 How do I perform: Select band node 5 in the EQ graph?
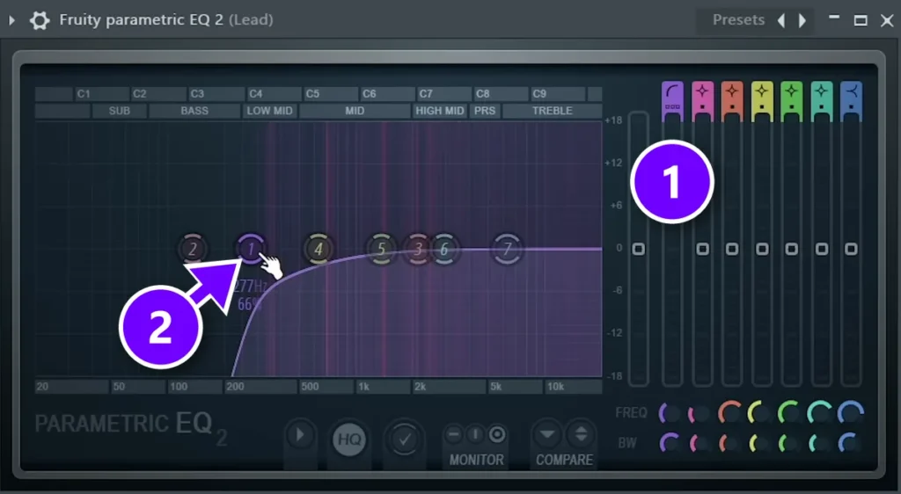pyautogui.click(x=381, y=249)
